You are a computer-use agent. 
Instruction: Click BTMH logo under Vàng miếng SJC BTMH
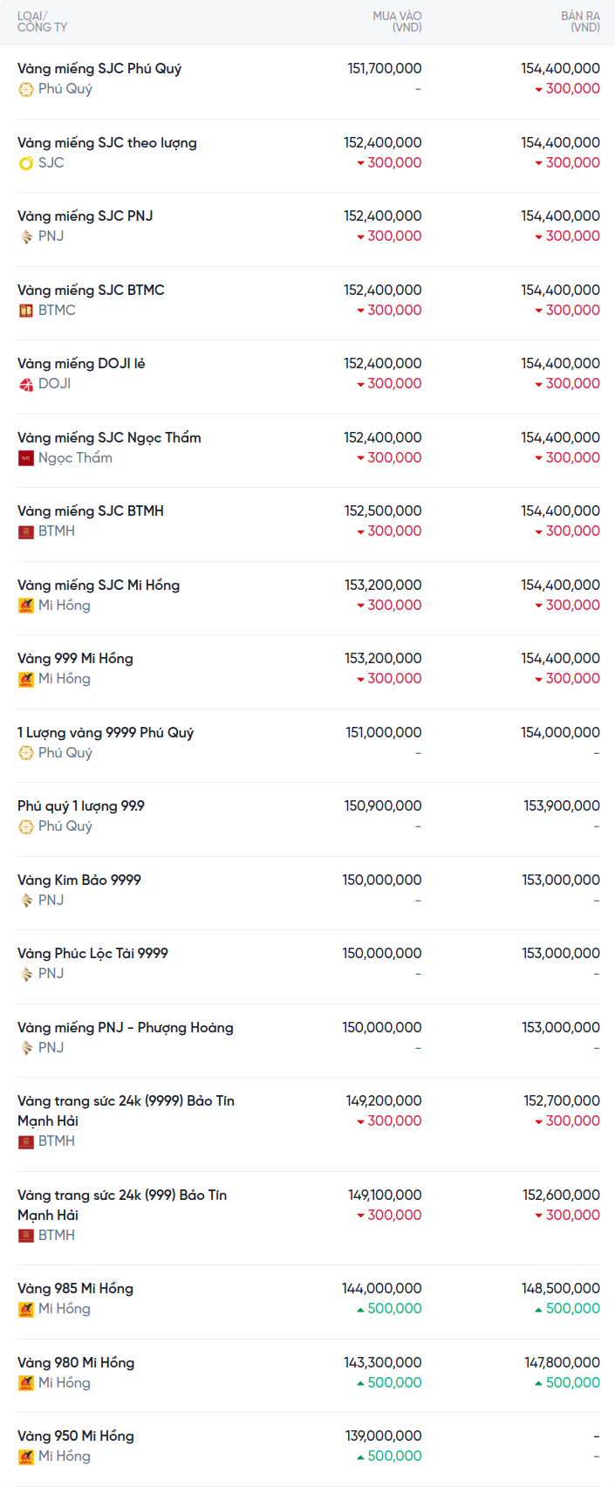pyautogui.click(x=26, y=531)
